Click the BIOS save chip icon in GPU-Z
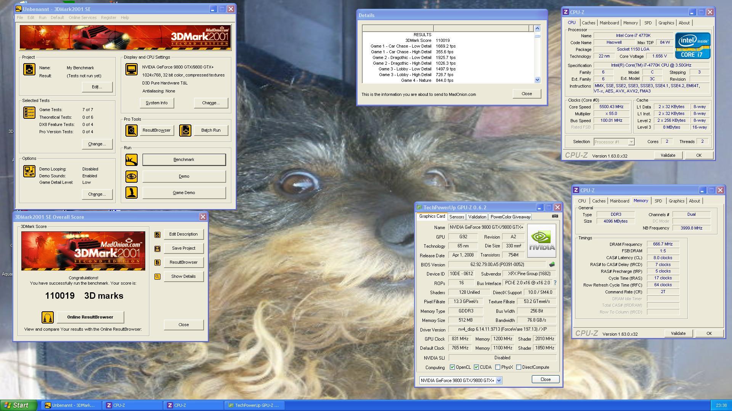This screenshot has width=732, height=411. tap(552, 264)
